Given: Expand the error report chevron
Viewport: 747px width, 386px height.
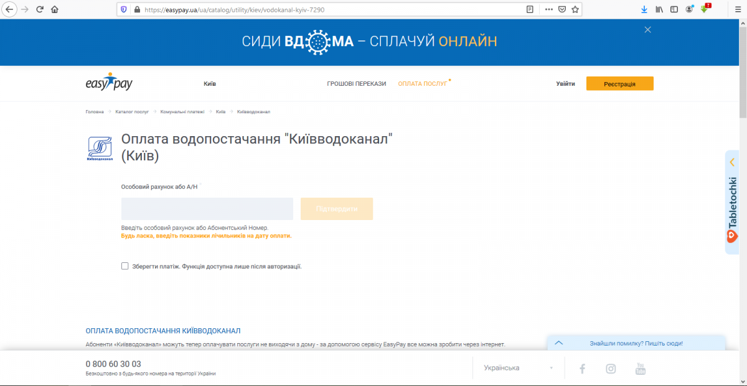Looking at the screenshot, I should tap(558, 342).
